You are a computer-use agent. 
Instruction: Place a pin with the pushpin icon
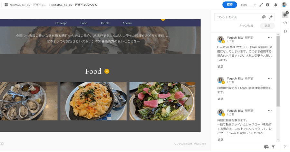tap(271, 17)
